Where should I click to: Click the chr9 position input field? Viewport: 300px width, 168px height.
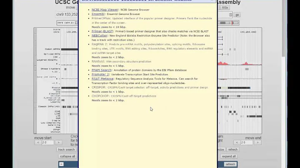click(x=66, y=15)
